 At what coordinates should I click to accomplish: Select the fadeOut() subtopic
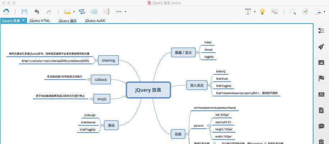(222, 79)
